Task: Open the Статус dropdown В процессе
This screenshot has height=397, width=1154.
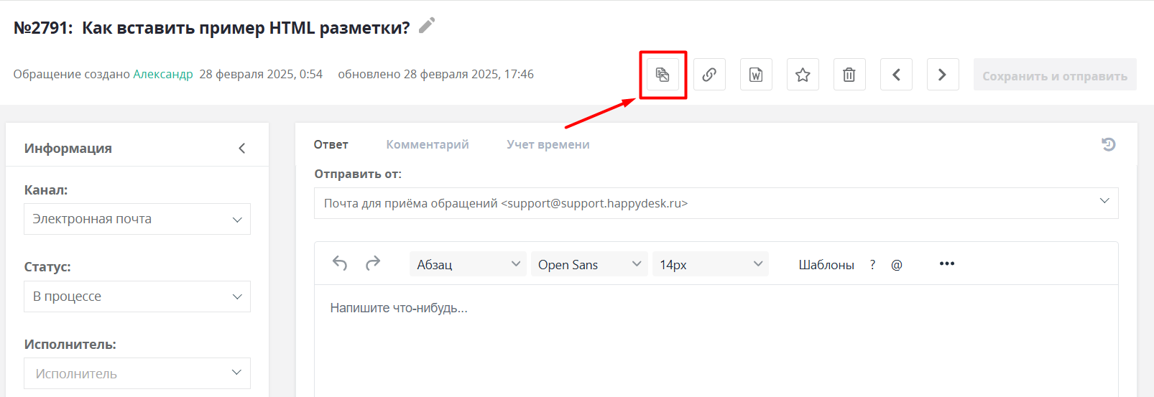Action: [x=137, y=296]
